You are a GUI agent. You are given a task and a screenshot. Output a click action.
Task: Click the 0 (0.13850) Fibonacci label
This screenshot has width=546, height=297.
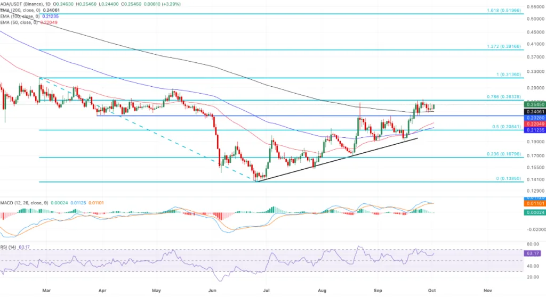[x=509, y=178]
